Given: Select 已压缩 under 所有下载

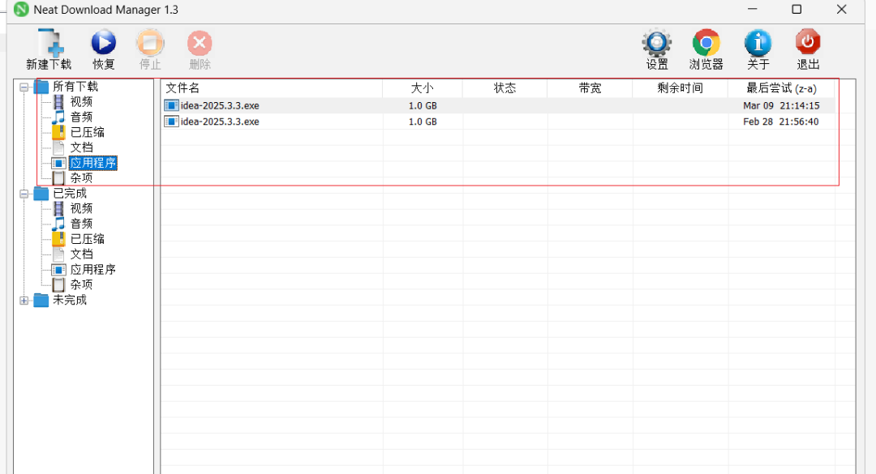Looking at the screenshot, I should (87, 132).
